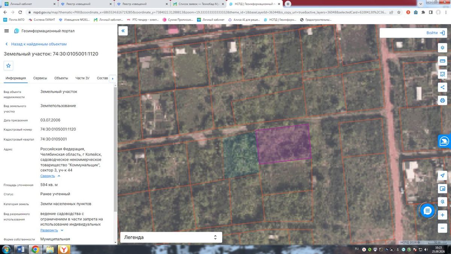Collapse the side panel with the double-arrow button
Screen dimensions: 451x254
[x=123, y=31]
